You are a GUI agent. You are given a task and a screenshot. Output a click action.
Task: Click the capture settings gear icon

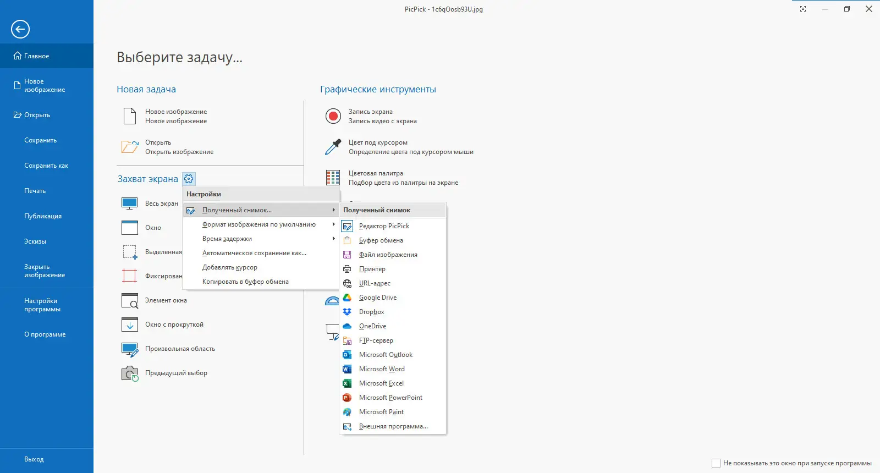[189, 179]
